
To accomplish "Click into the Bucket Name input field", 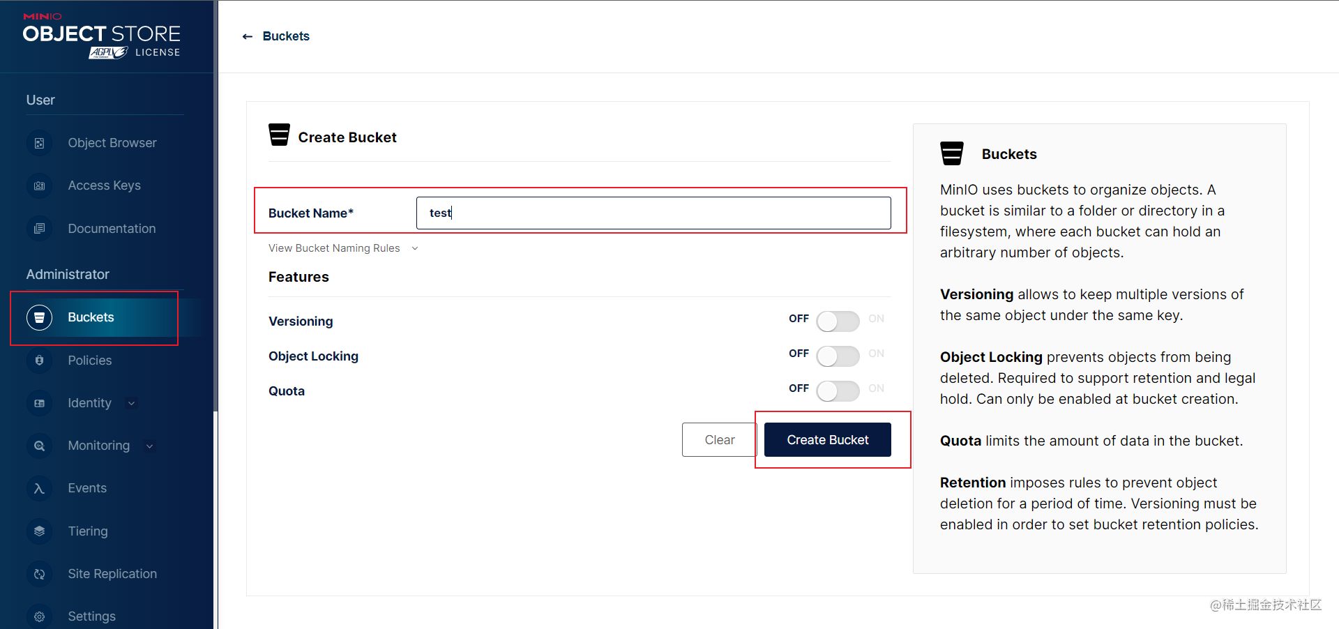I will click(653, 213).
